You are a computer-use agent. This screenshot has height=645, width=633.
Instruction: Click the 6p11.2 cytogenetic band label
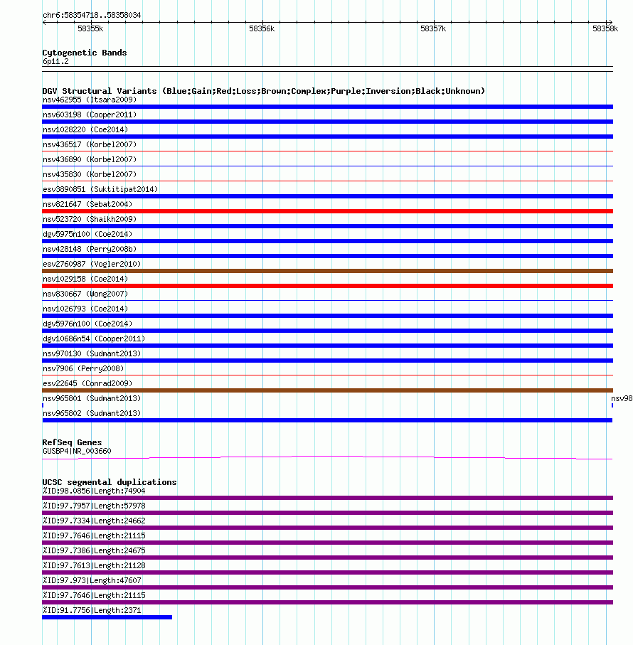click(55, 62)
